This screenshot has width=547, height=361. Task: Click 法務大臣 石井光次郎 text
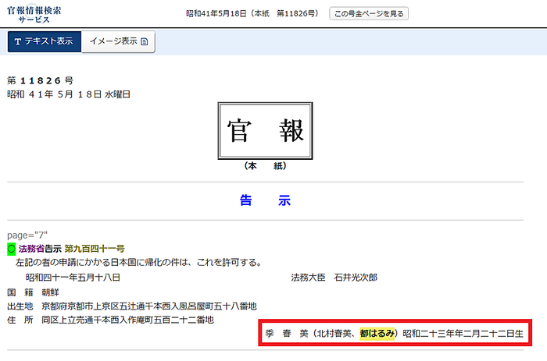click(334, 278)
